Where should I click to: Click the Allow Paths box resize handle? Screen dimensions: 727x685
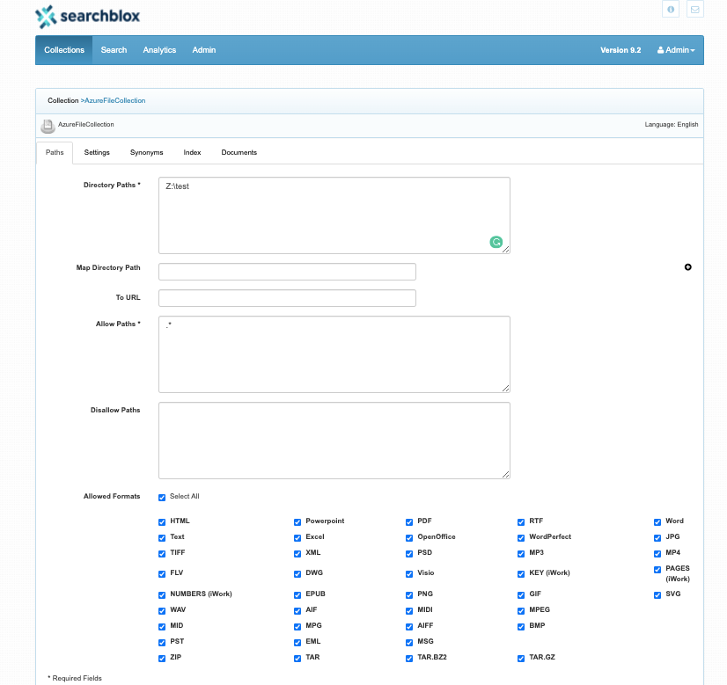(506, 389)
